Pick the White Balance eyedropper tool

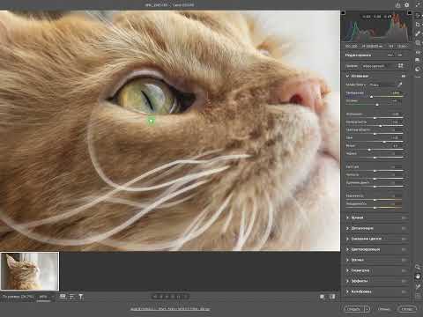399,85
